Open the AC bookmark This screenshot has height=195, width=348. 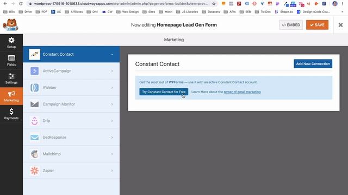[x=56, y=12]
